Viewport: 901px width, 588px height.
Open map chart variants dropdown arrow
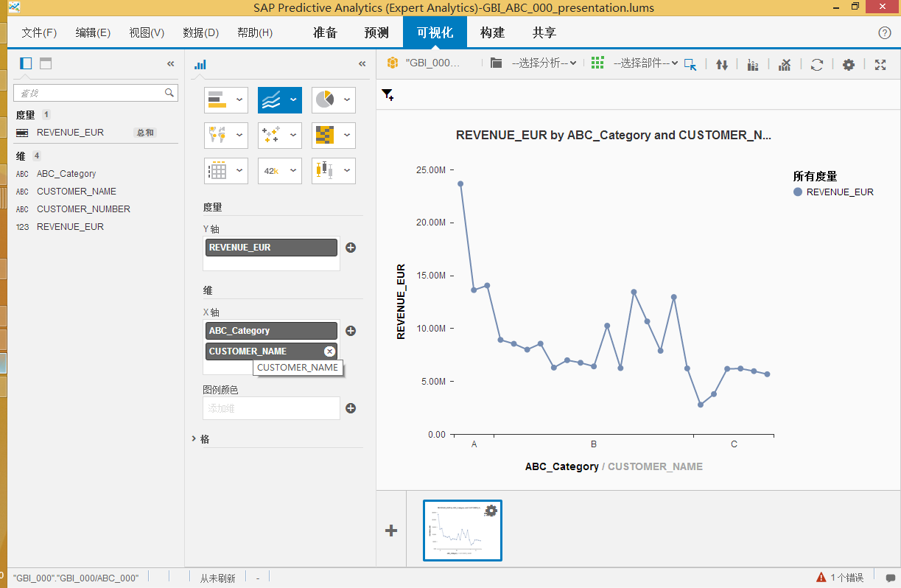239,135
